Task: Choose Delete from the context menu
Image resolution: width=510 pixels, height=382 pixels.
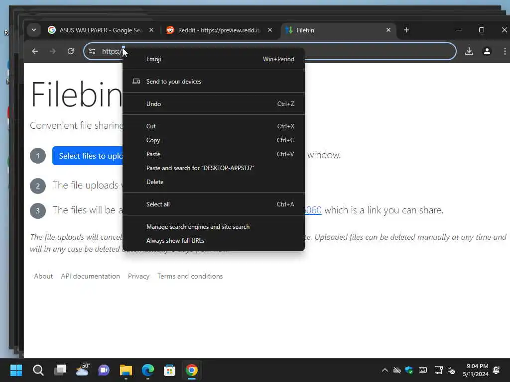Action: tap(214, 182)
